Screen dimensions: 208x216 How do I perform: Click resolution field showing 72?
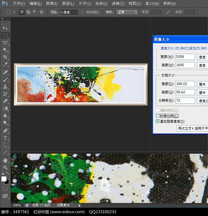pos(185,101)
